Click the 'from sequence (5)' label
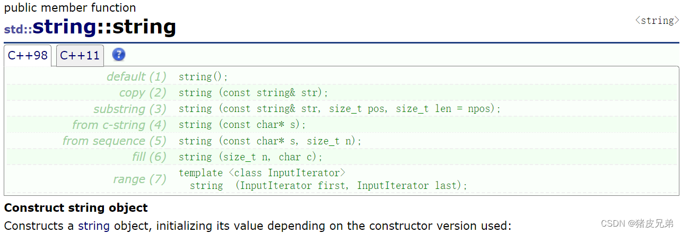Screen dimensions: 681x233 (115, 141)
